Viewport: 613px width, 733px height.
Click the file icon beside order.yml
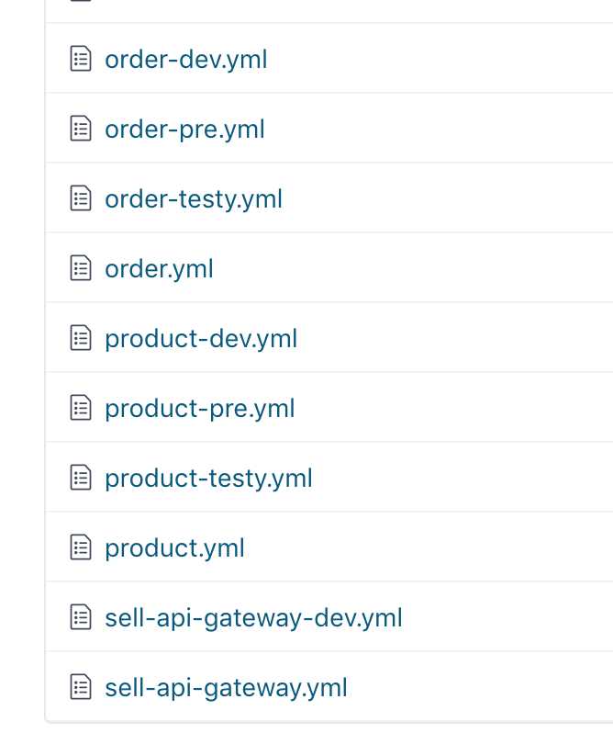click(81, 268)
